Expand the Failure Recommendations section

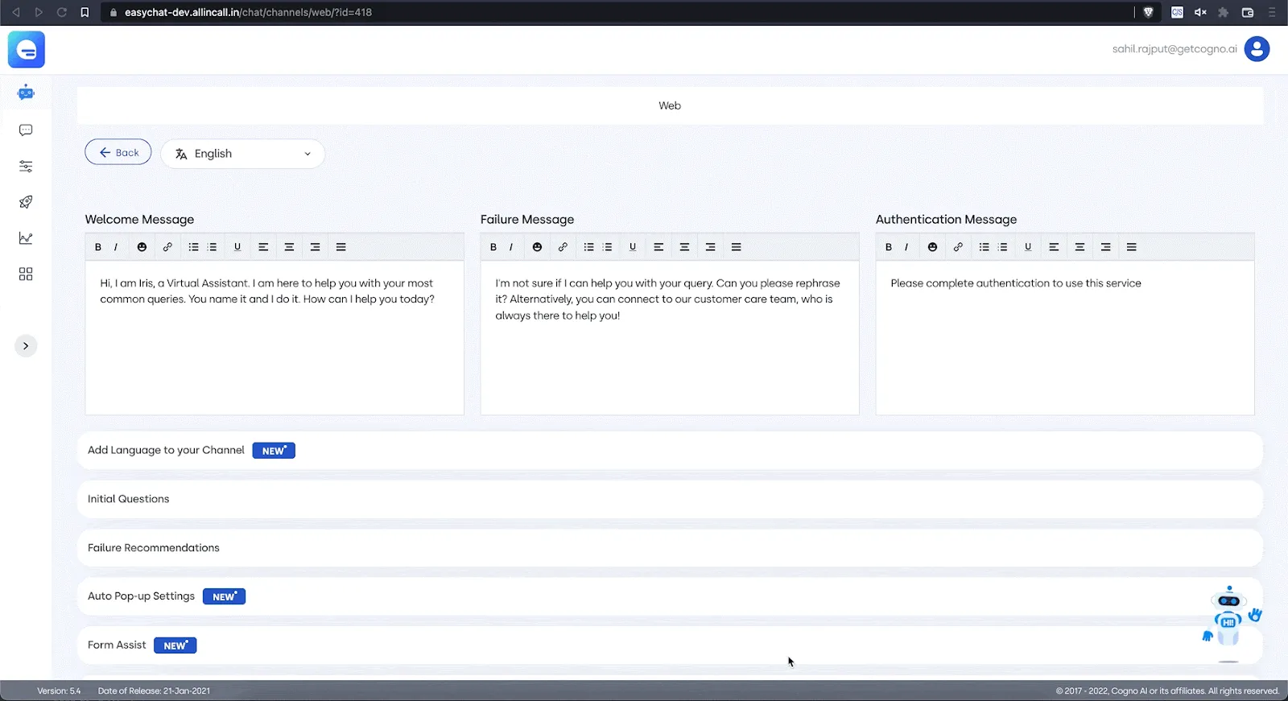(x=670, y=548)
